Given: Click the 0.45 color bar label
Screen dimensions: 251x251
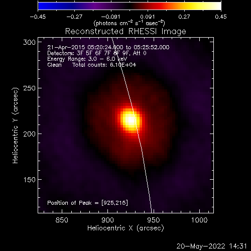Looking at the screenshot, I should (221, 17).
